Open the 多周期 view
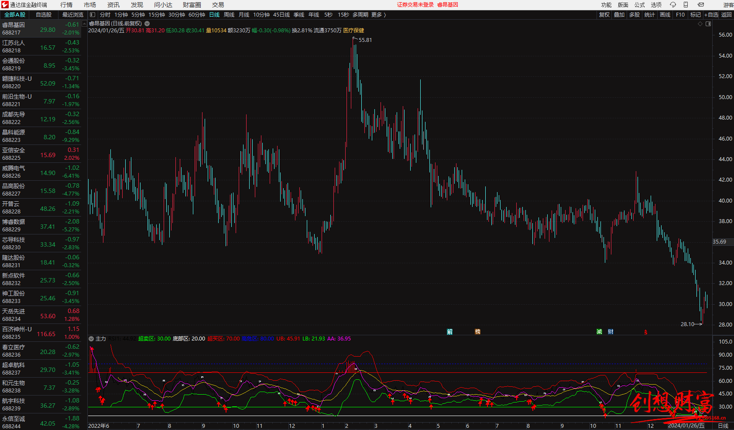Viewport: 734px width, 430px height. [x=360, y=15]
